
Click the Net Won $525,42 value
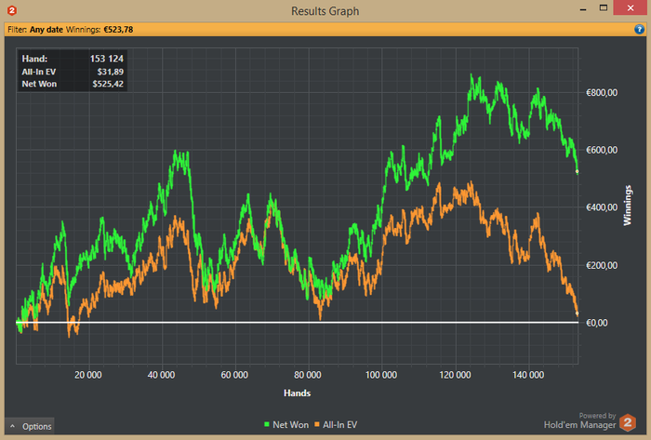108,84
